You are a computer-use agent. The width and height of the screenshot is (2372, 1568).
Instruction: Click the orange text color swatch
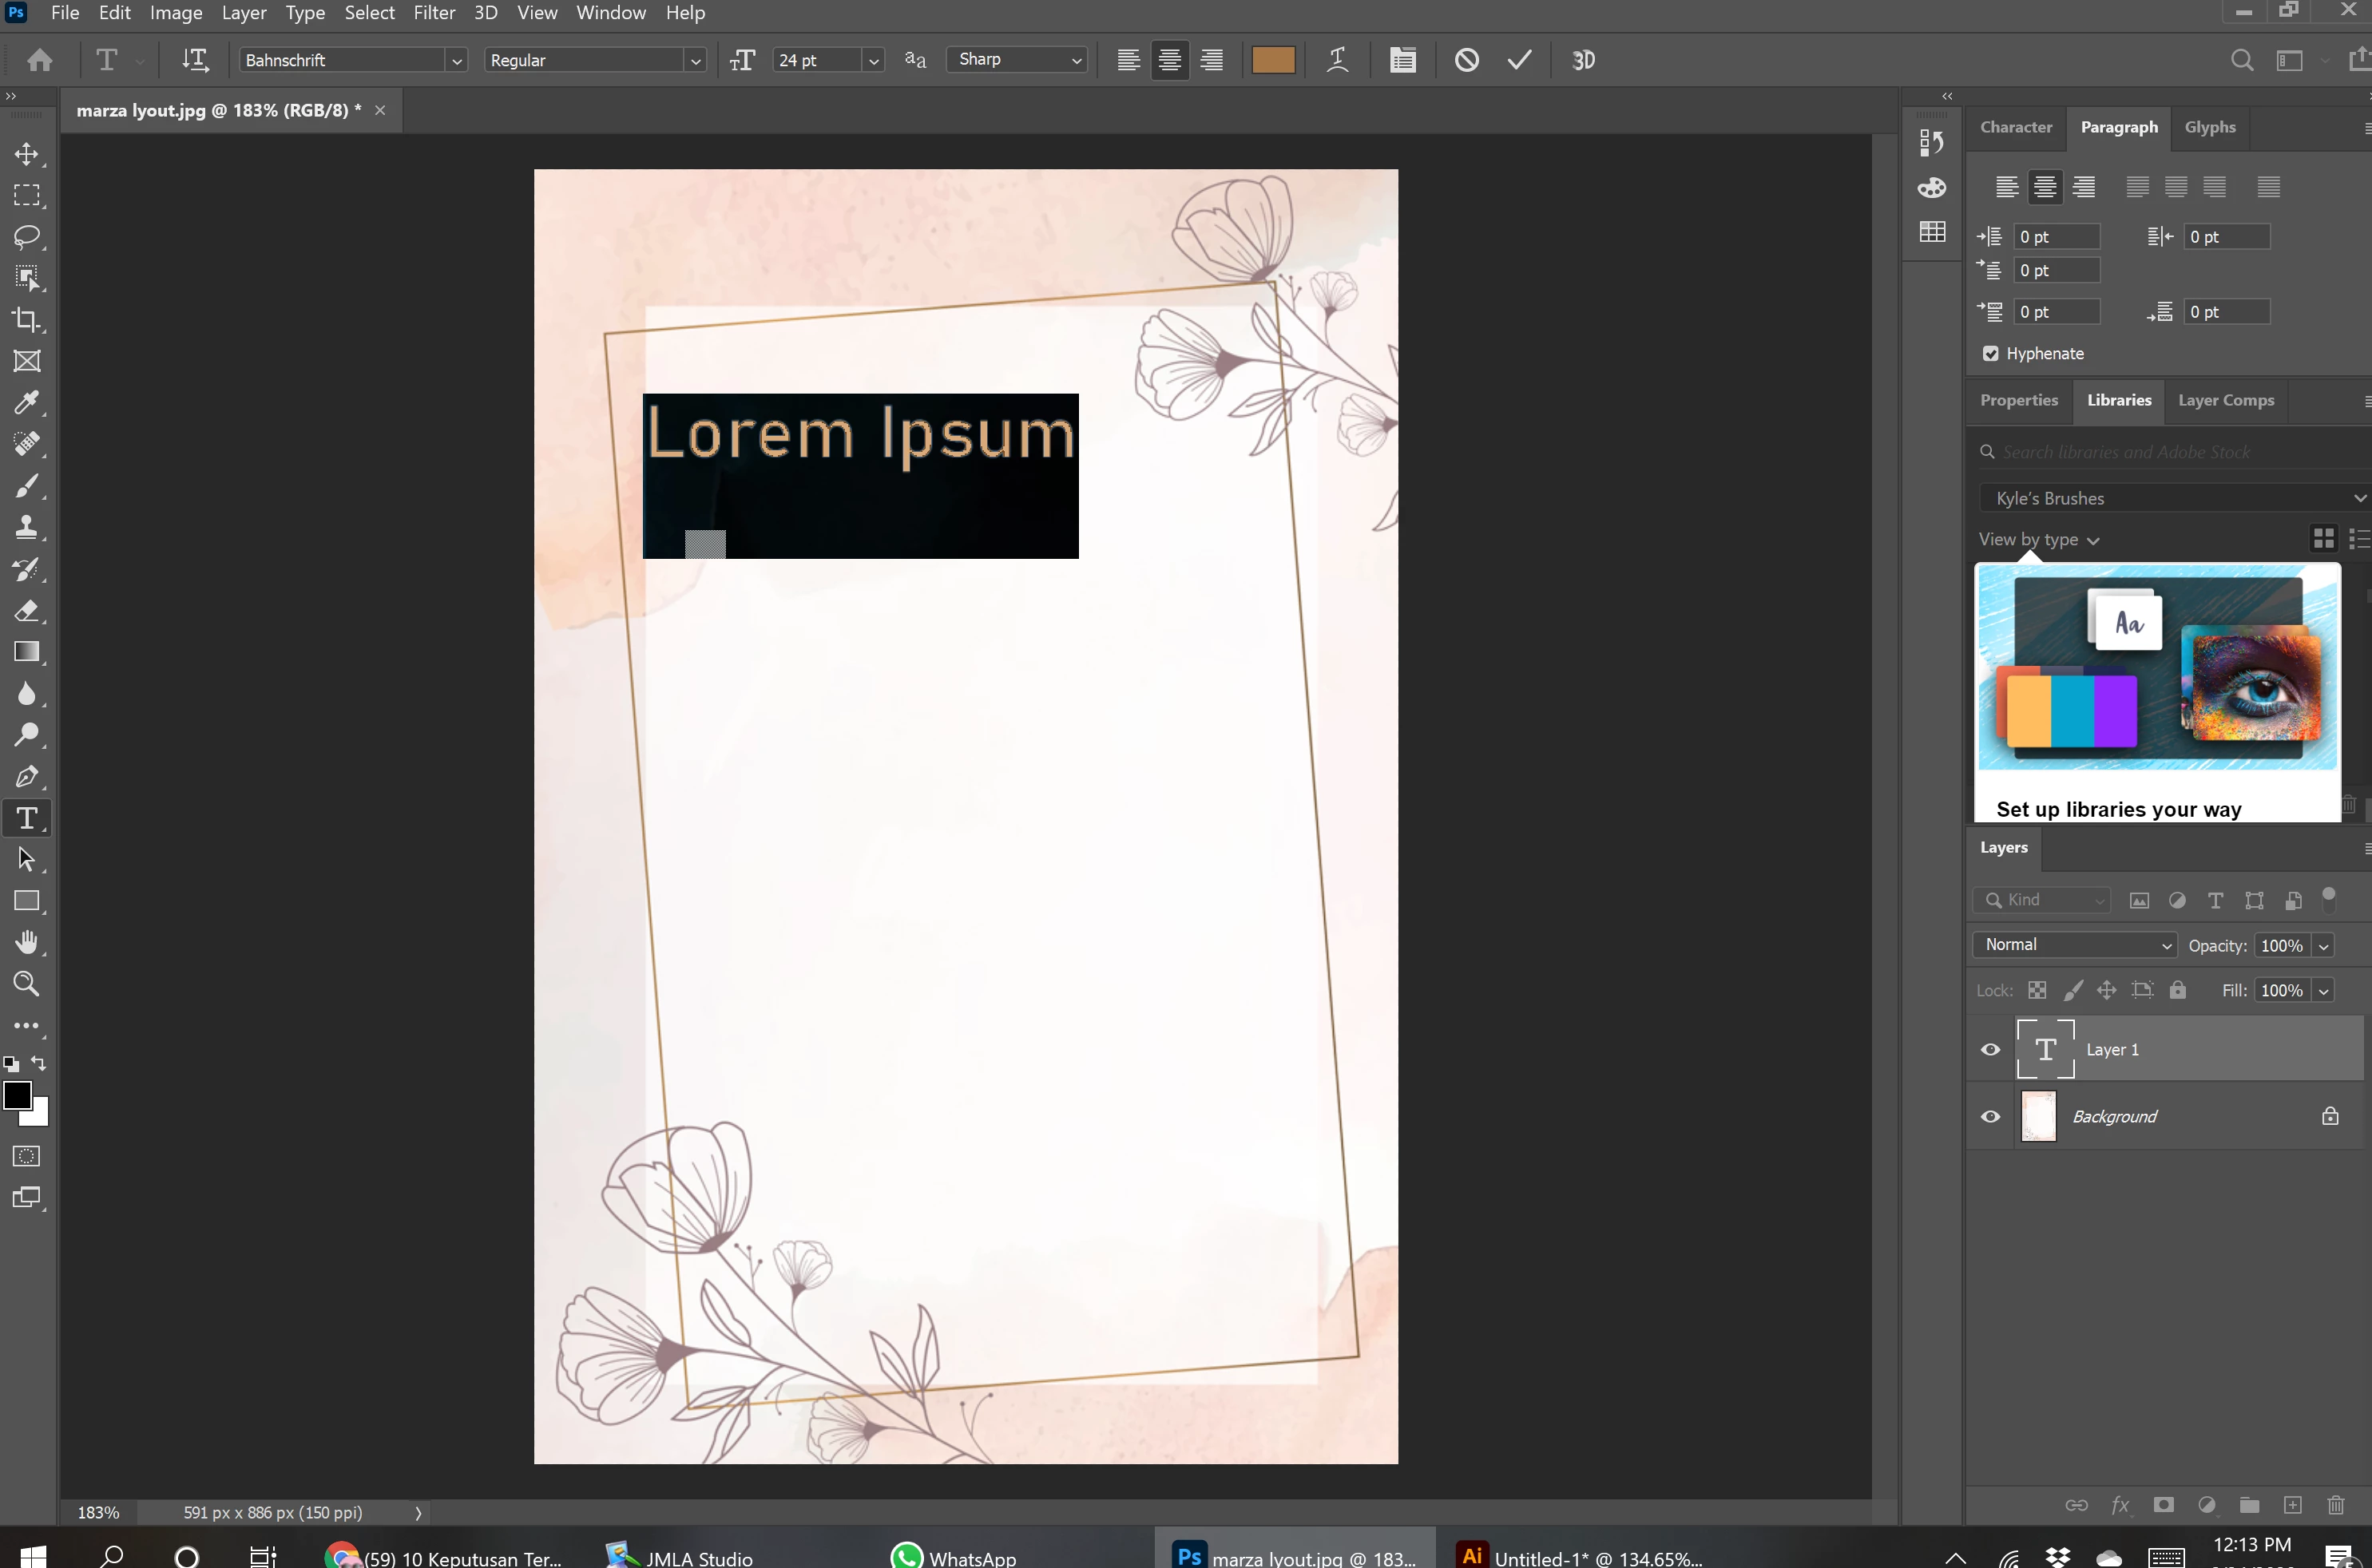(x=1272, y=60)
